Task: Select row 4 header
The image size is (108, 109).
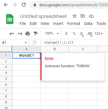Action: 6,73
